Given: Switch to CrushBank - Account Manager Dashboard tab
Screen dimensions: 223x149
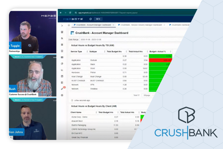Looking at the screenshot, I should 93,25.
